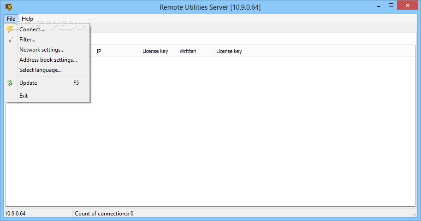Choose Connect... from the File menu

[x=47, y=29]
